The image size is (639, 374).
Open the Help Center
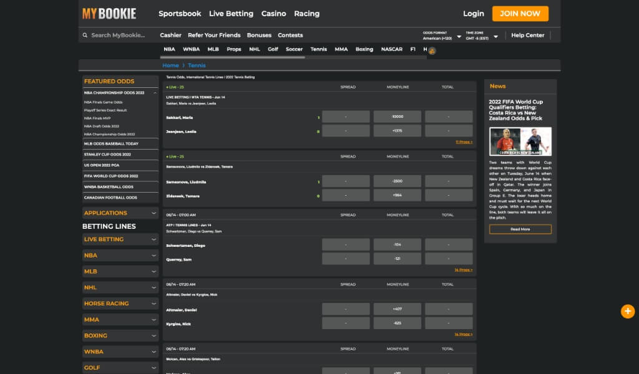tap(528, 36)
